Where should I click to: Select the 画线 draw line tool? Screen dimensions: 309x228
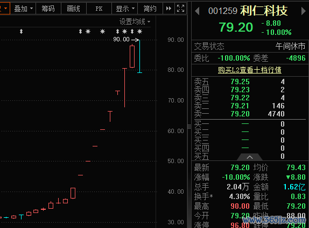[74, 9]
